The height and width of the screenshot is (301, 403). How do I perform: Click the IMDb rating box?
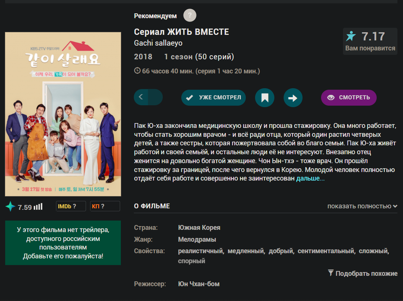71,206
